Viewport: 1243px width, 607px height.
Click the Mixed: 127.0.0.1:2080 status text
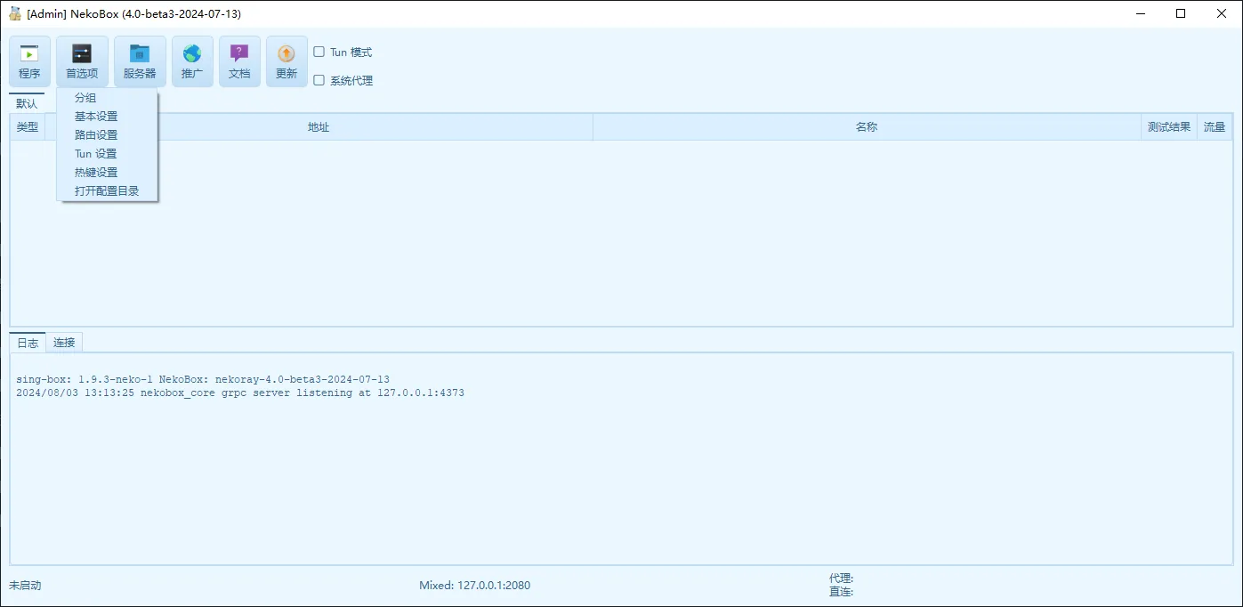click(x=475, y=586)
